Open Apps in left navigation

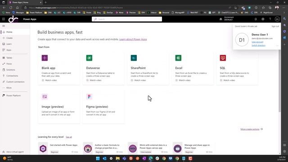(x=15, y=50)
